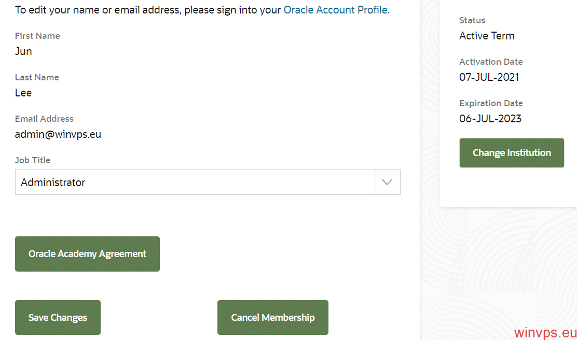Click the Cancel Membership button

[273, 318]
